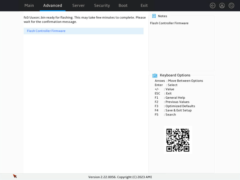
Task: Click 'F5 : Search' hint
Action: (165, 114)
